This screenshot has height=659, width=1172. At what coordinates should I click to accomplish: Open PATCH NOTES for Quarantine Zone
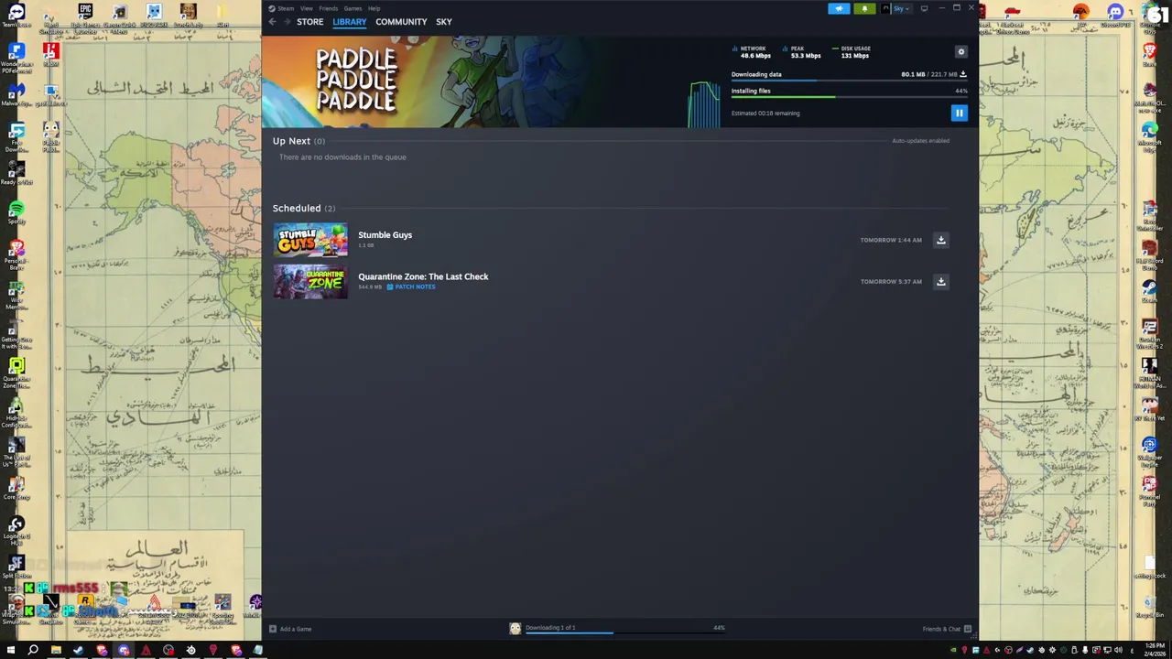tap(411, 287)
